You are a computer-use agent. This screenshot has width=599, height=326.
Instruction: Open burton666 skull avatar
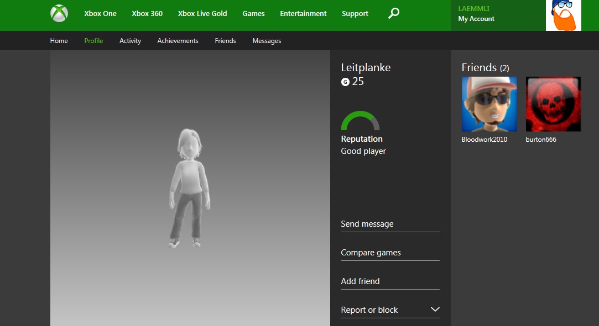point(553,104)
